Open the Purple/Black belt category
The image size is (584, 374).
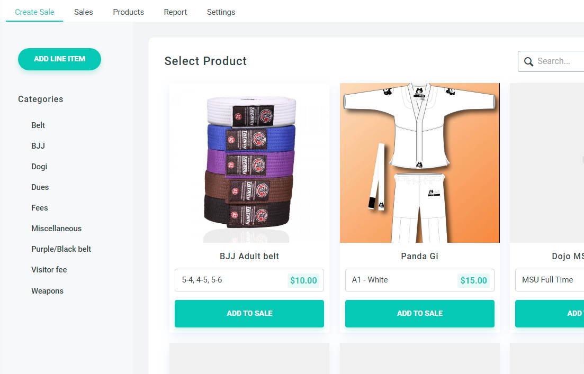pyautogui.click(x=61, y=249)
